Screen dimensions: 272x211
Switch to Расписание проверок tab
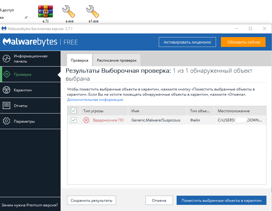pyautogui.click(x=117, y=60)
